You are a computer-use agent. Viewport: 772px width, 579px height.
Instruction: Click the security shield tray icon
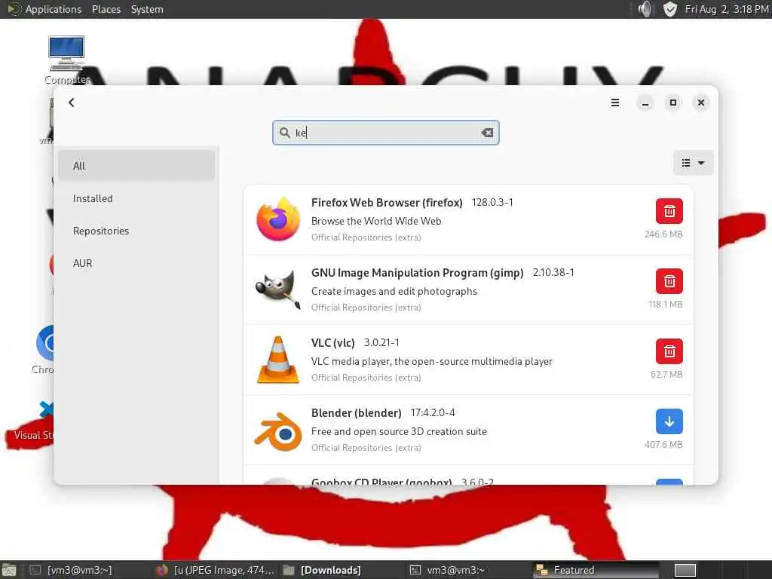click(x=669, y=9)
